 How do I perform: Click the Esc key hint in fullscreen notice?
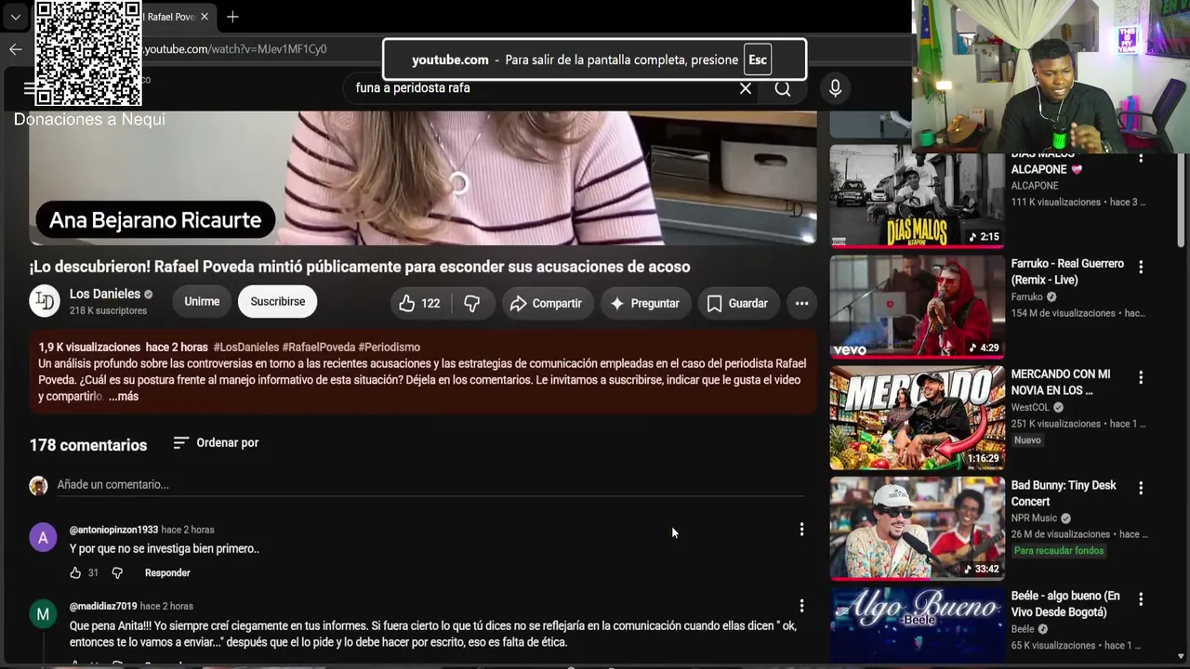click(758, 59)
